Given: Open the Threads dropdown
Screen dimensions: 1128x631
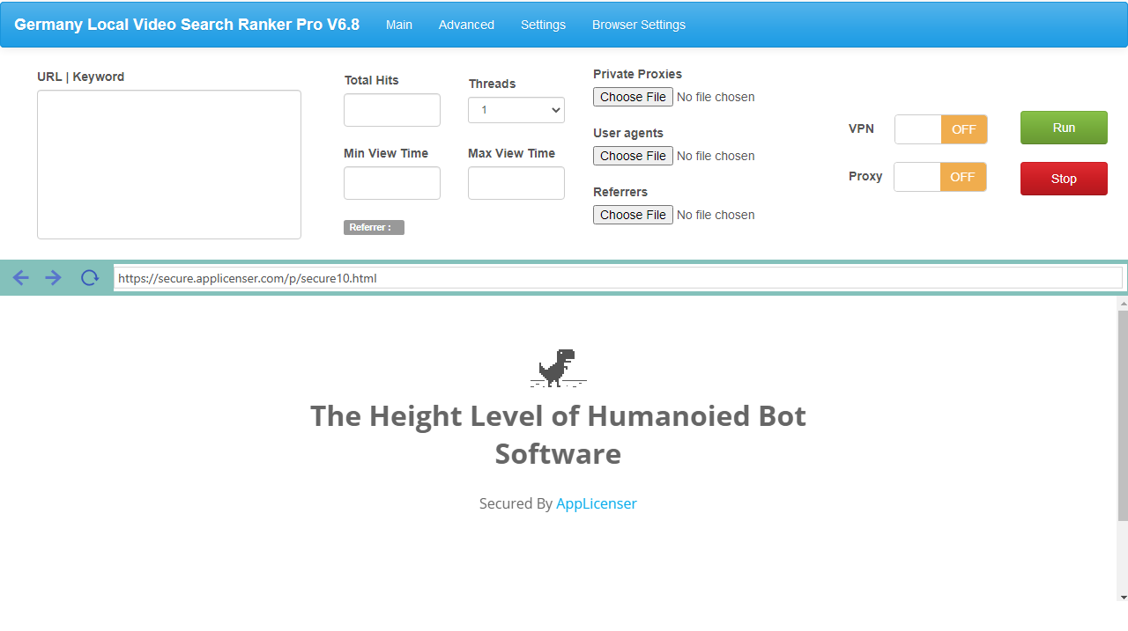Looking at the screenshot, I should point(516,110).
